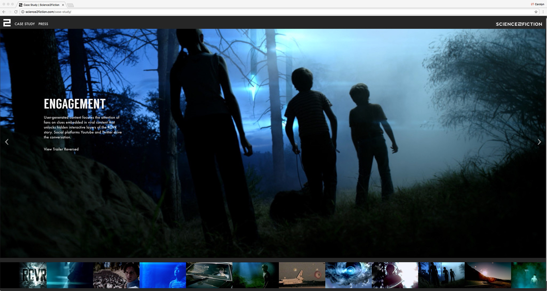Open the PRESS menu item

click(43, 24)
